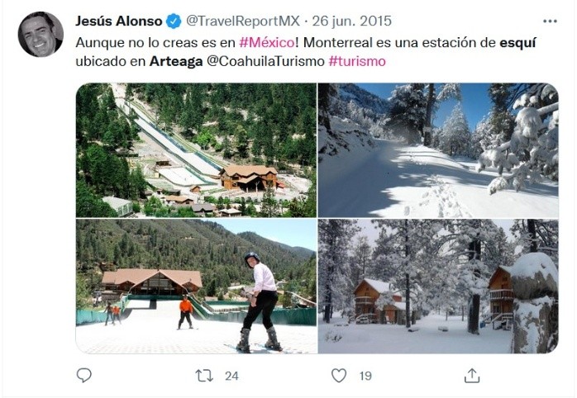This screenshot has width=577, height=398.
Task: Follow the #turismo hashtag
Action: coord(357,61)
